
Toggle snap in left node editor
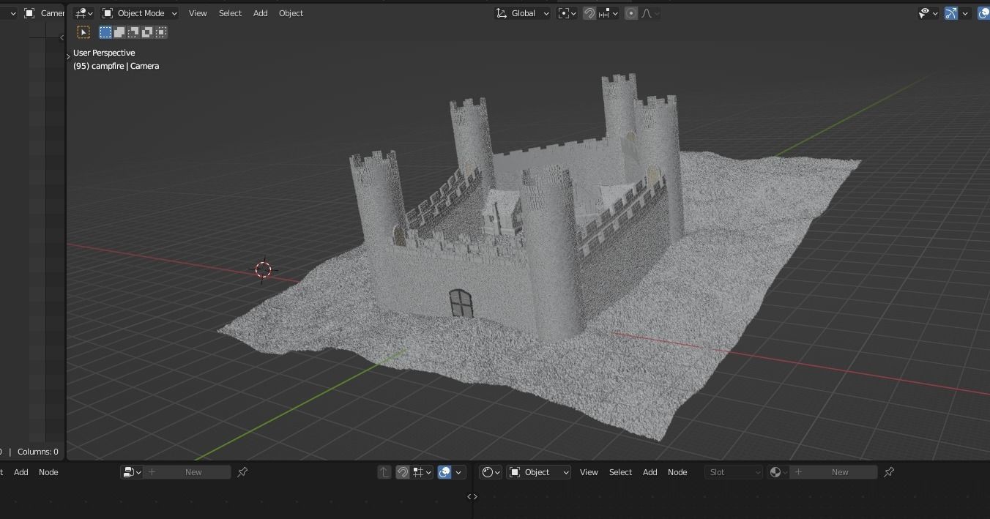[402, 472]
